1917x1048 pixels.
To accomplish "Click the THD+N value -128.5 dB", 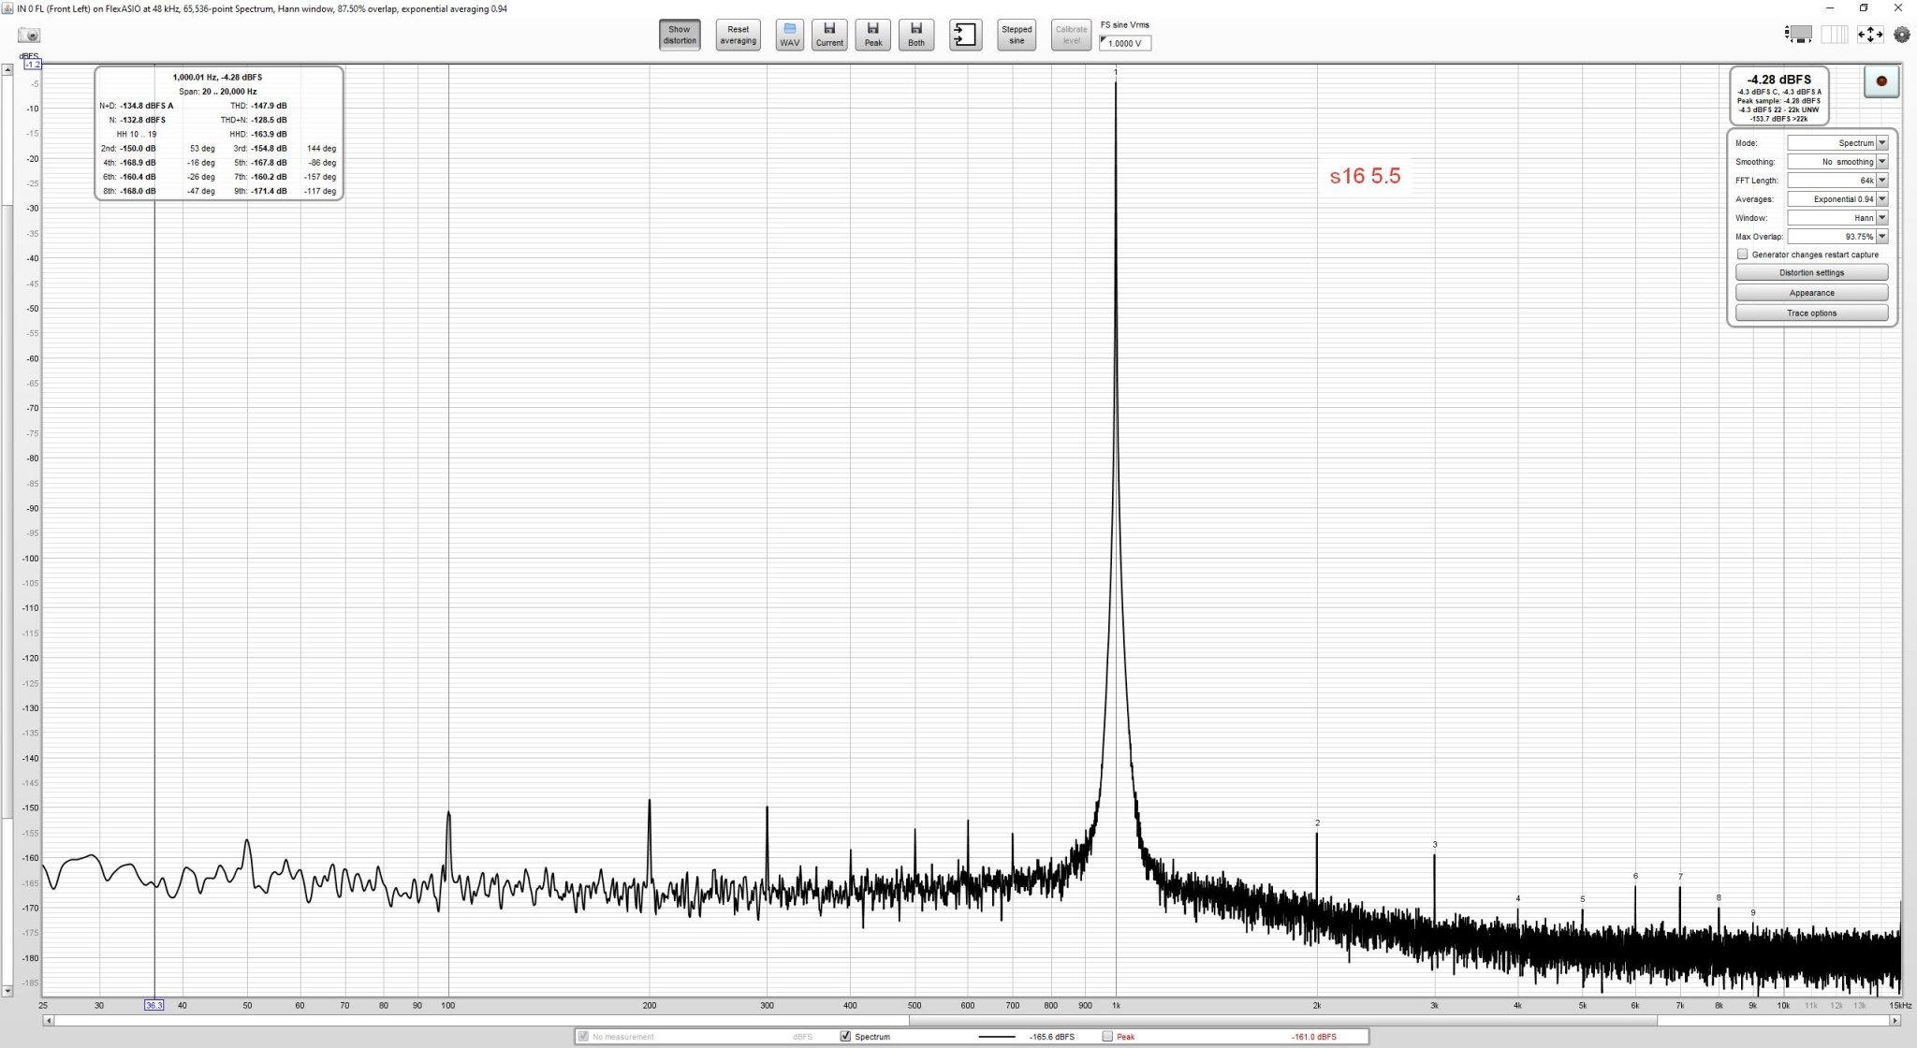I will coord(269,120).
